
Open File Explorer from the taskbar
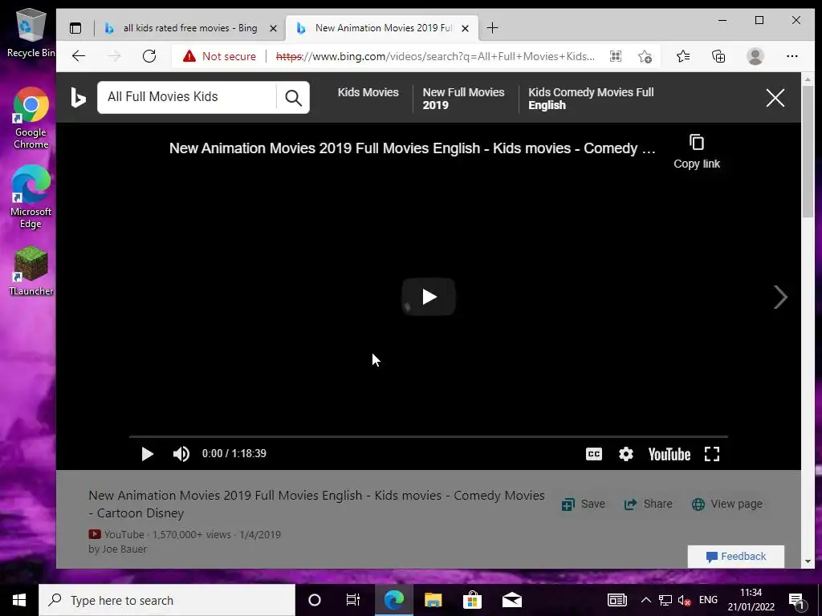(433, 600)
